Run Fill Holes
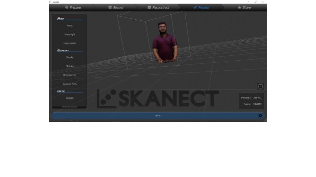The height and width of the screenshot is (177, 316). coord(70,66)
